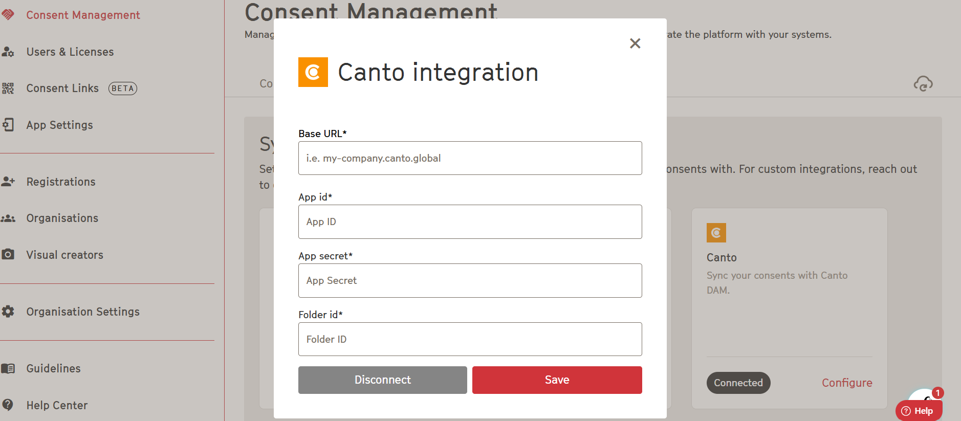Click the 'App secret*' field label

[325, 256]
